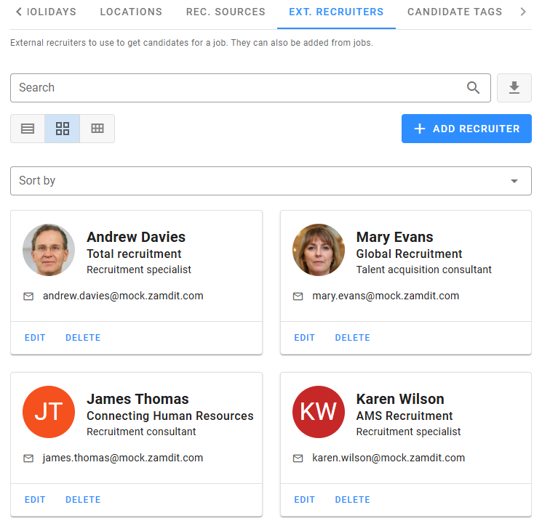Click the Andrew Davies name heading
The width and height of the screenshot is (542, 526).
[136, 237]
